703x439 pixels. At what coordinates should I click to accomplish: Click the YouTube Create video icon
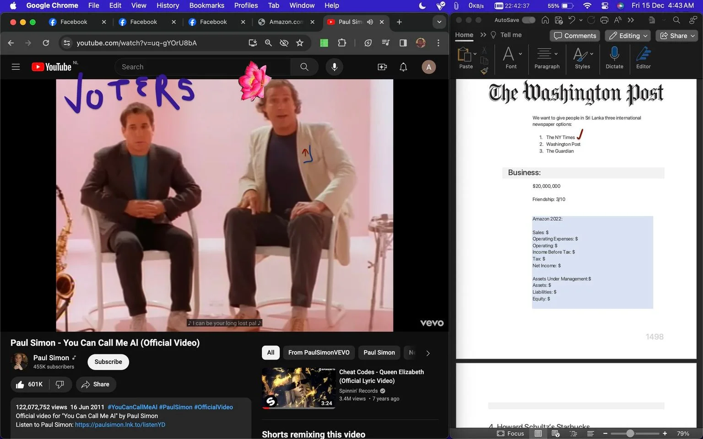pyautogui.click(x=382, y=67)
